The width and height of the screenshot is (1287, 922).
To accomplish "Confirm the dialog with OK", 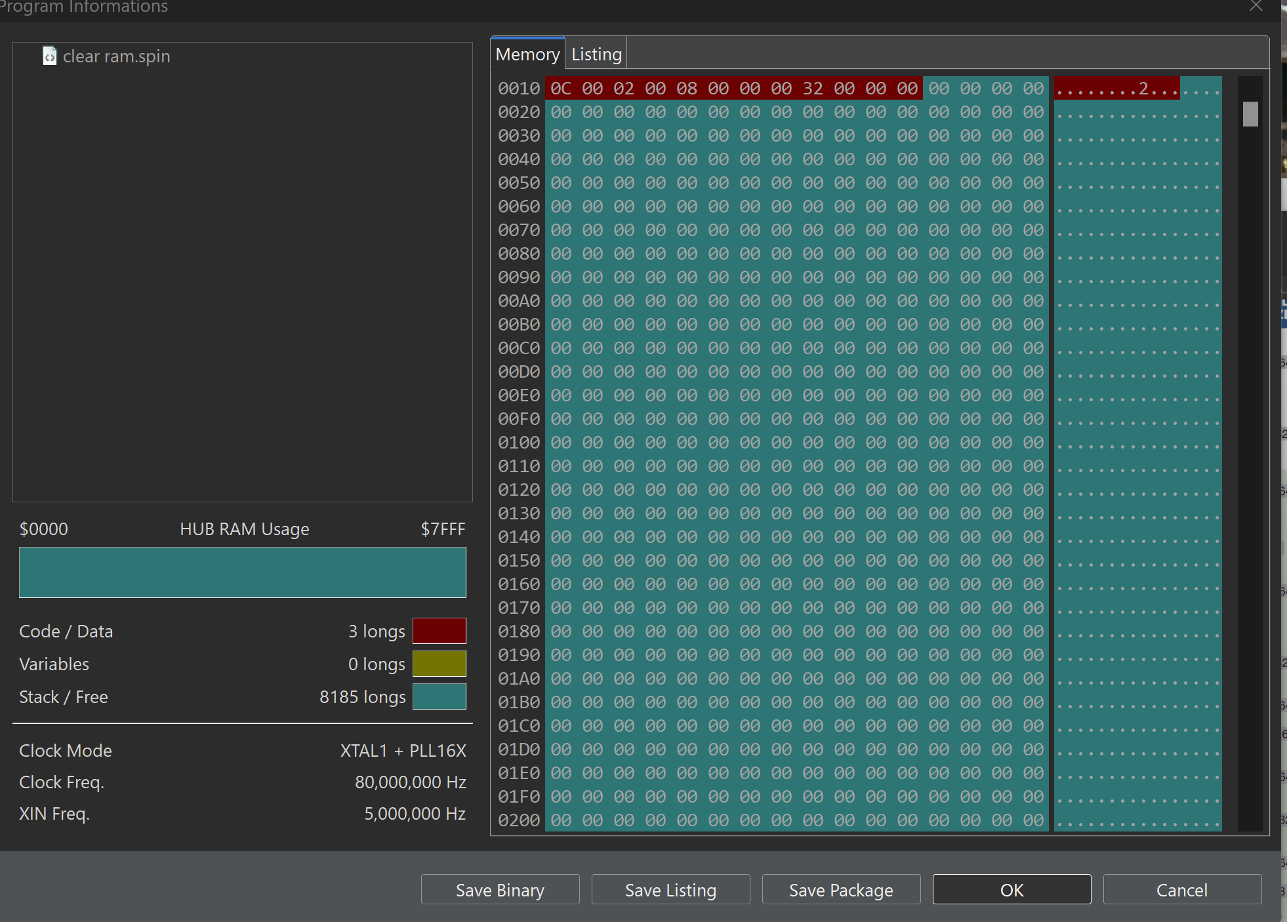I will pos(1011,889).
